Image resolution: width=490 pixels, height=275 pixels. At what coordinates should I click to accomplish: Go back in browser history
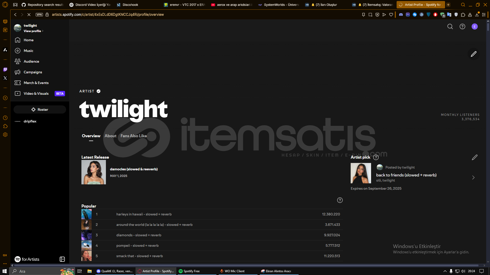point(15,15)
